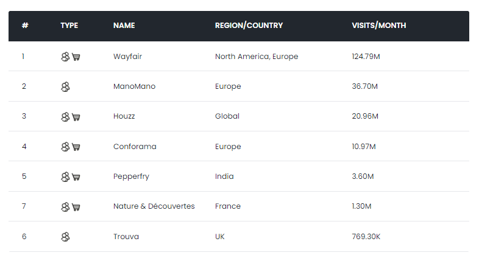Sort by VISITS/MONTH column header
Image resolution: width=479 pixels, height=258 pixels.
click(x=378, y=26)
